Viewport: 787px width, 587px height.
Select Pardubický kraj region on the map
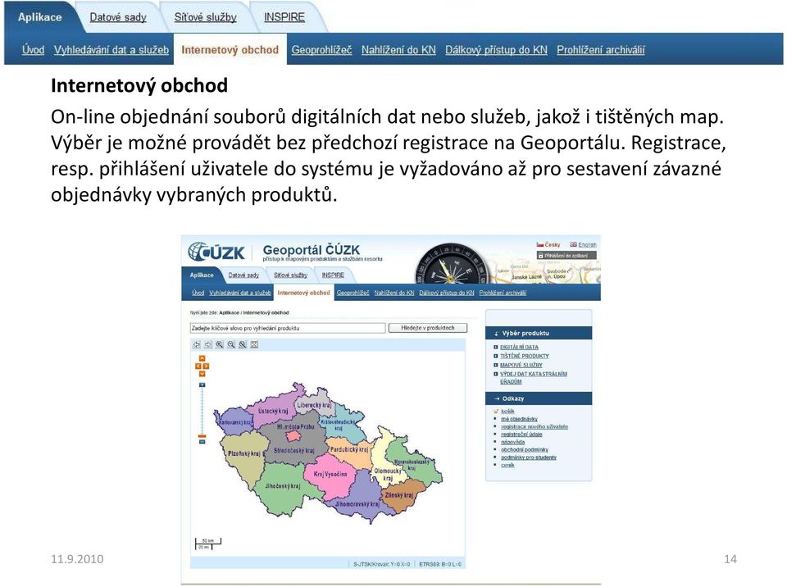(x=349, y=449)
